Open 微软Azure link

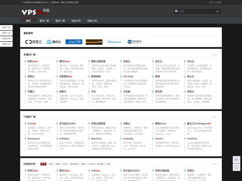(x=161, y=124)
